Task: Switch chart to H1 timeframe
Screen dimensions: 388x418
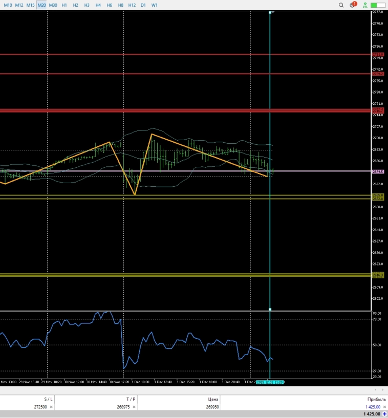Action: [64, 5]
